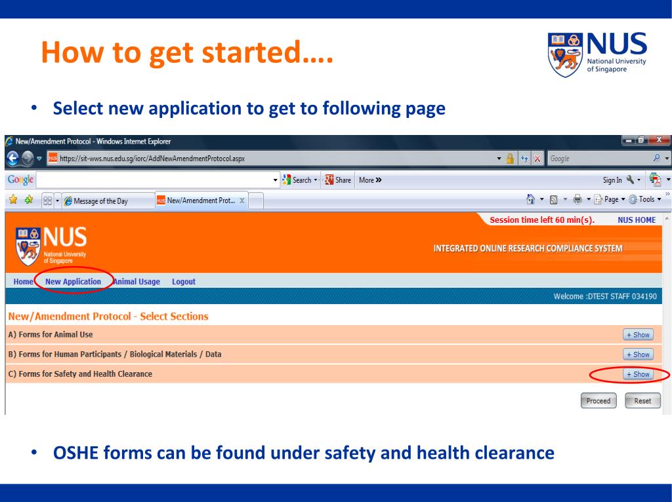The height and width of the screenshot is (502, 672).
Task: Click the 'Welcome :DTEST STAFF 034190' text
Action: (604, 296)
